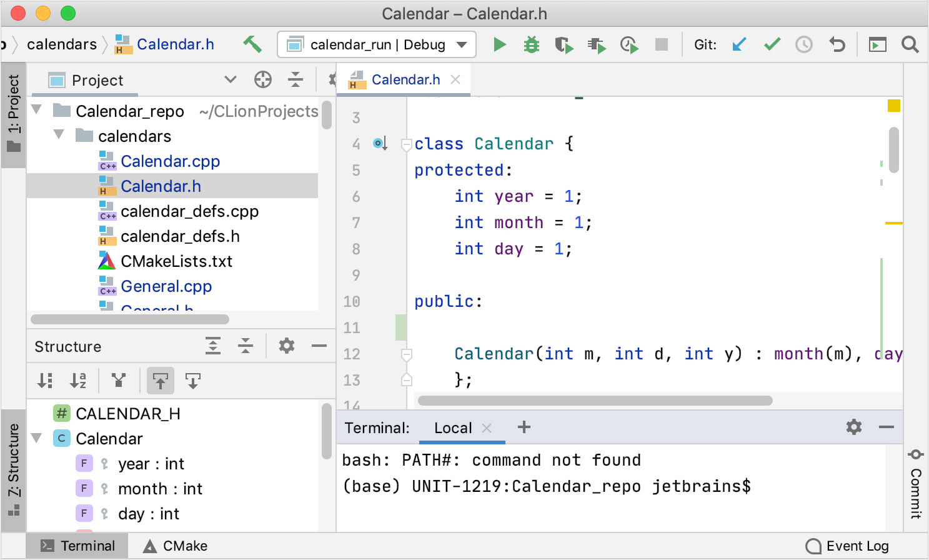Click Git Update Project arrow icon
929x560 pixels.
click(x=739, y=44)
